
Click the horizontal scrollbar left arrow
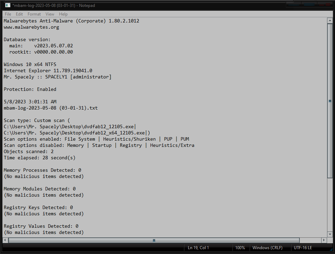coord(5,240)
